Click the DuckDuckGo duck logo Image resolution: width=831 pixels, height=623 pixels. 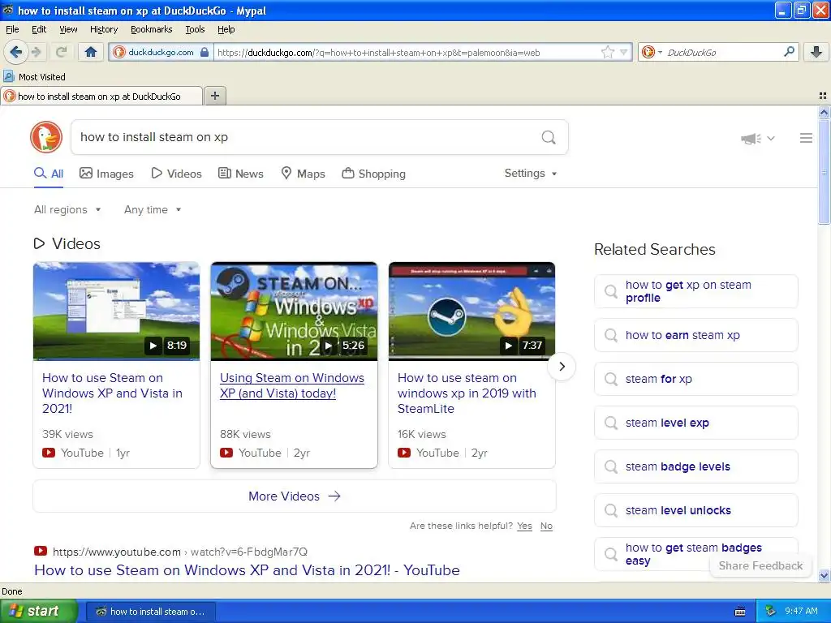pyautogui.click(x=46, y=137)
